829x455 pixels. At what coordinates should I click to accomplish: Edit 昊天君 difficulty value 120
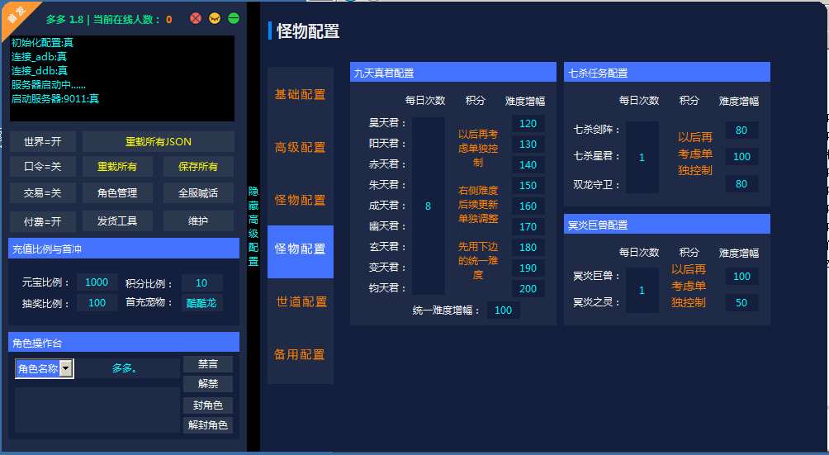[528, 124]
